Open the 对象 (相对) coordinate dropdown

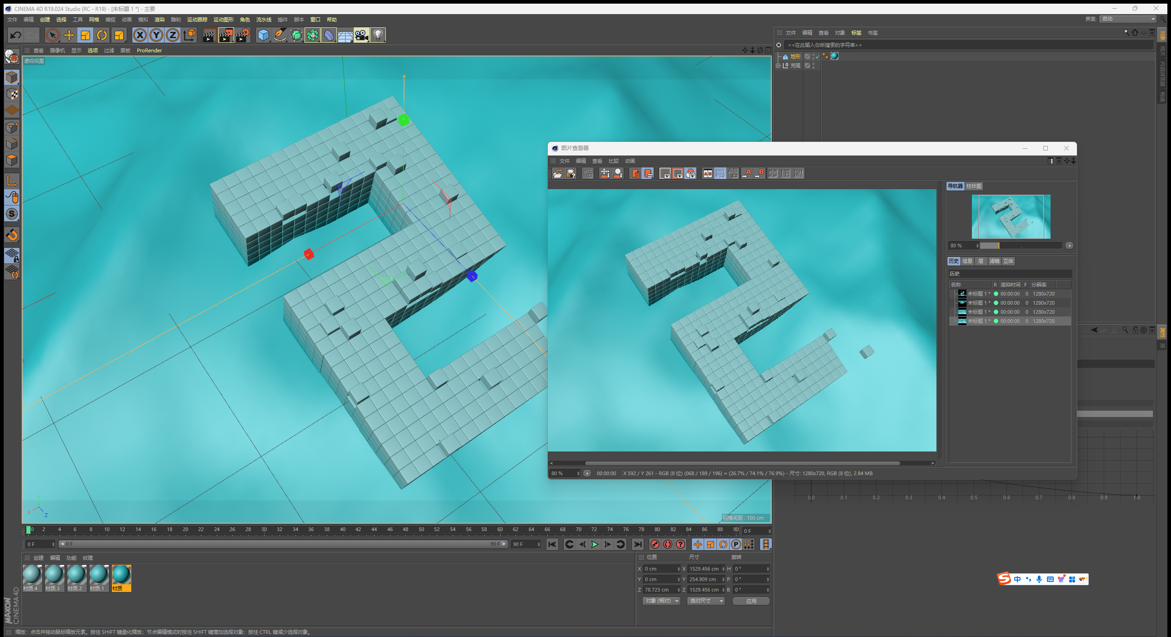coord(661,601)
